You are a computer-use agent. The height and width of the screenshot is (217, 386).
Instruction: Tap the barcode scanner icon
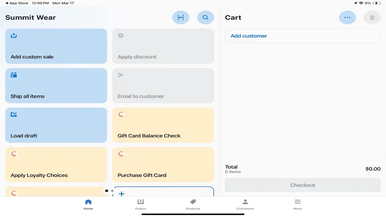(180, 17)
